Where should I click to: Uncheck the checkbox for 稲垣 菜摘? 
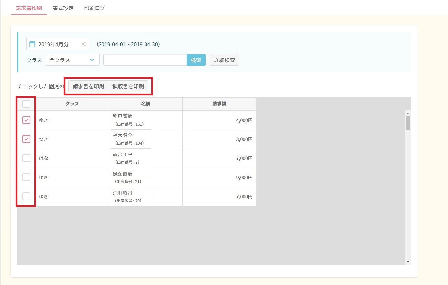26,120
